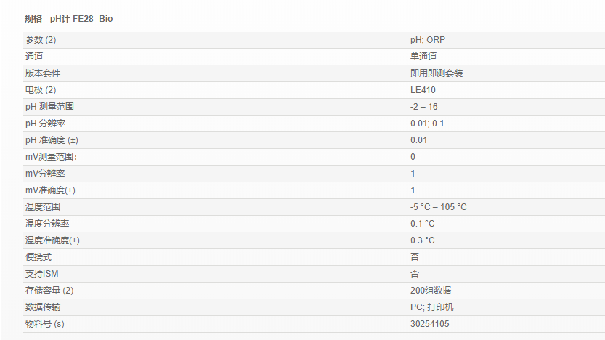Screen dimensions: 605x340
Task: Click the "0.01; 0.1" pH resolution value
Action: 427,124
